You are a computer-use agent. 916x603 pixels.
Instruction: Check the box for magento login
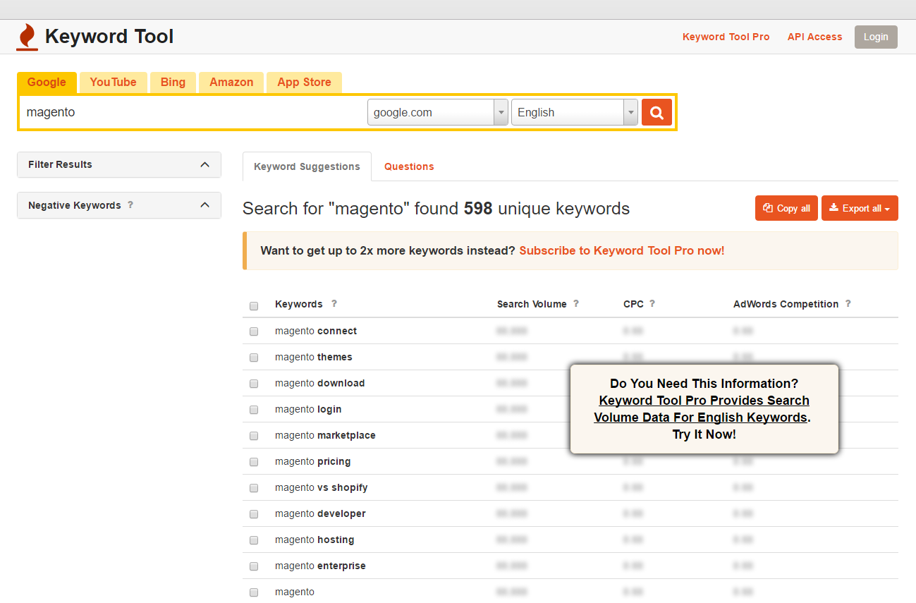coord(254,410)
